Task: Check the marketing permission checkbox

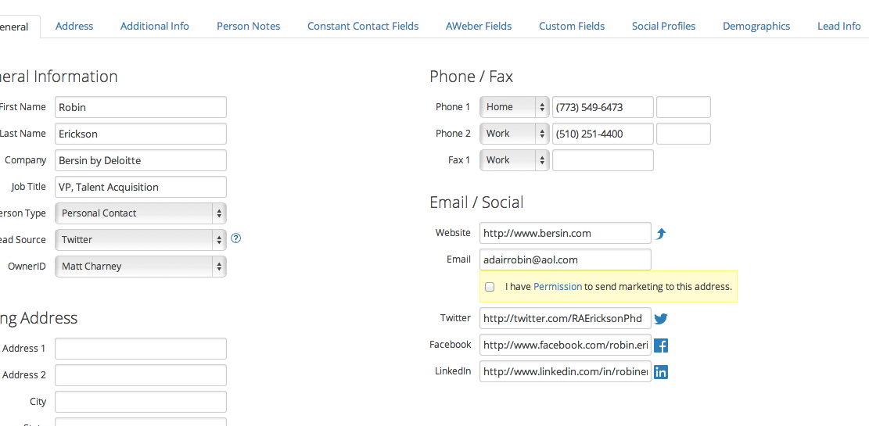Action: (x=490, y=287)
